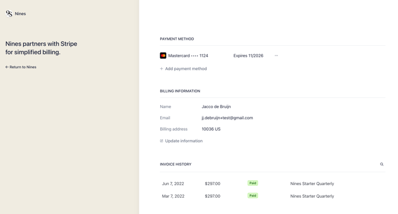Click the INVOICE HISTORY section heading
The width and height of the screenshot is (398, 214).
point(176,164)
